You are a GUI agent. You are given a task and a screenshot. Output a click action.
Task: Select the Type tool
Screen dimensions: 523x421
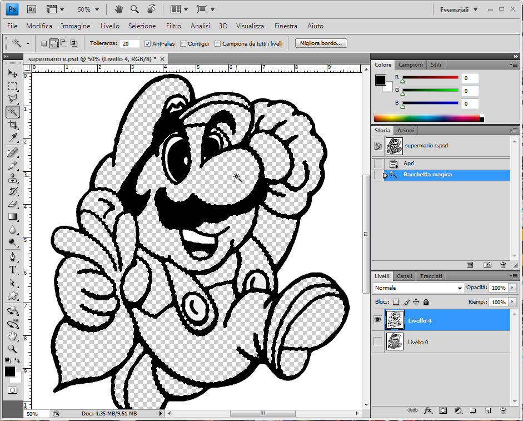click(13, 270)
